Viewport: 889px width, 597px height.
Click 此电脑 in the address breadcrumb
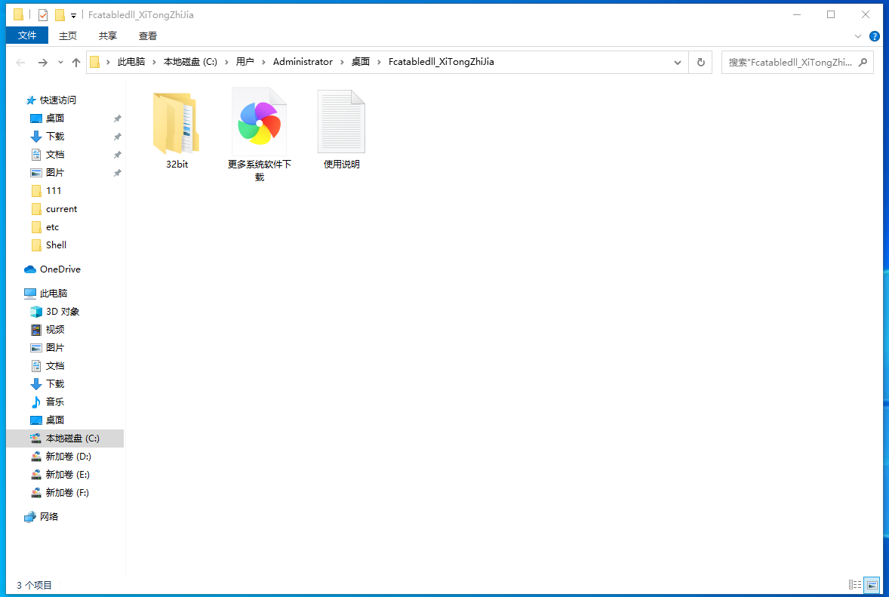[x=131, y=62]
